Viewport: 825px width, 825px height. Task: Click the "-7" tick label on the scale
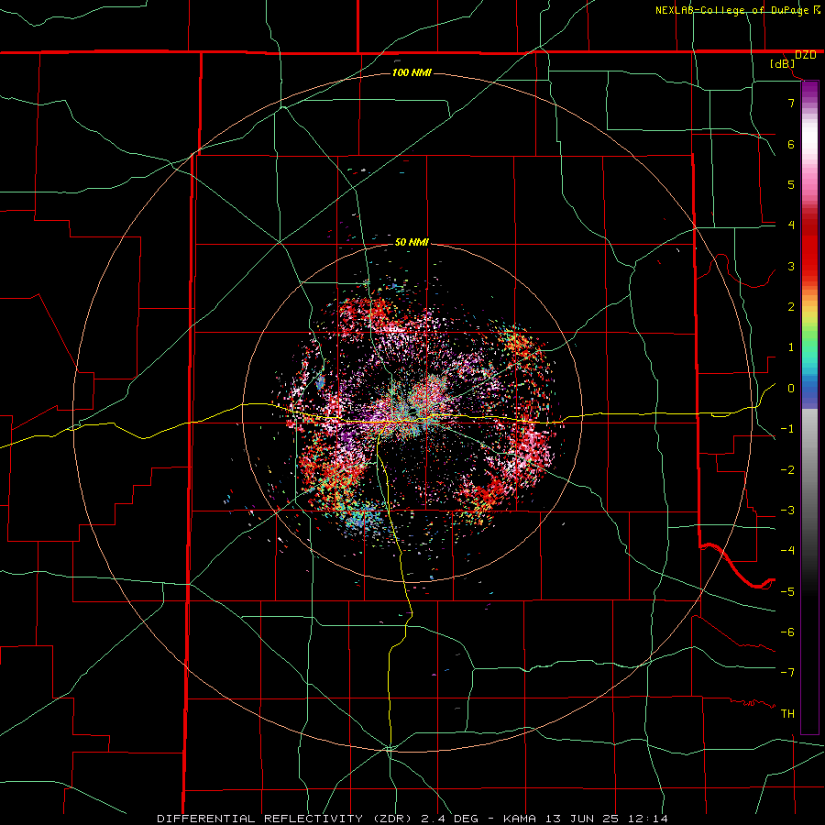(x=787, y=673)
